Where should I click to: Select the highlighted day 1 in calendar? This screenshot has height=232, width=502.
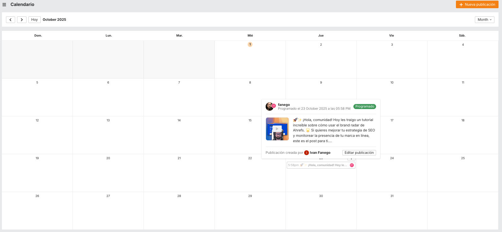(x=250, y=44)
